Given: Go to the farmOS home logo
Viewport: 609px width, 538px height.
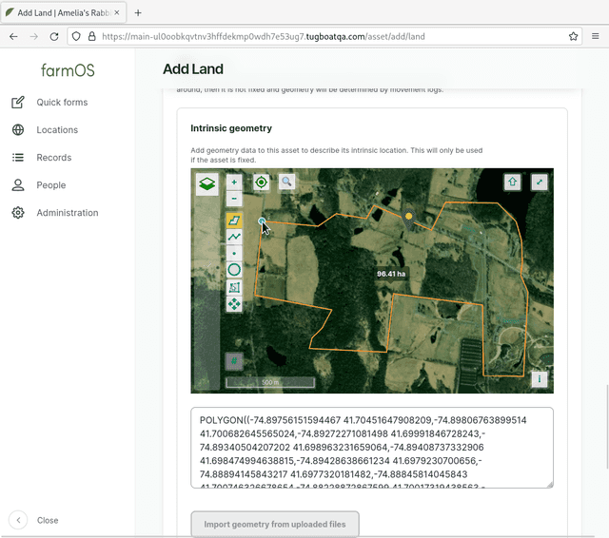Looking at the screenshot, I should (68, 70).
